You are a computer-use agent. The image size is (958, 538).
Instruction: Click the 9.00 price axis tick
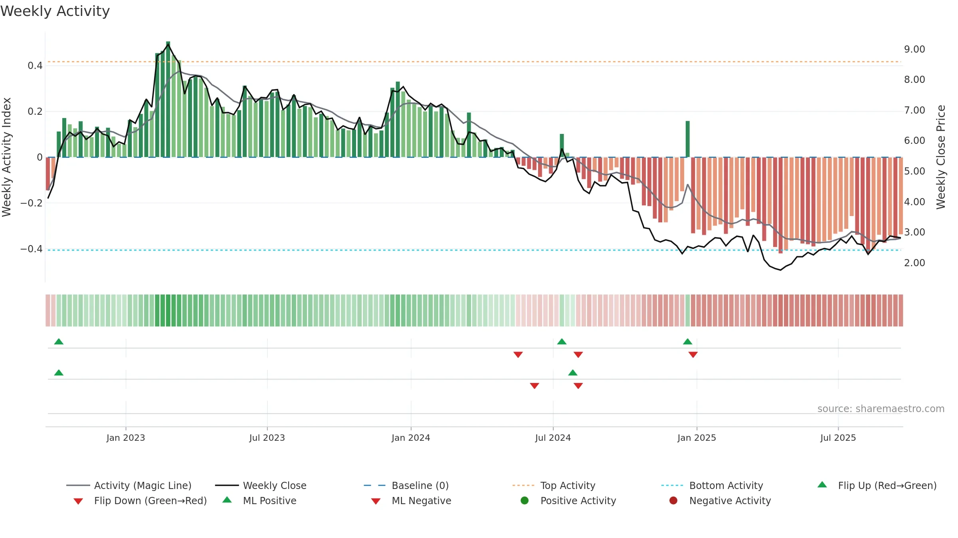click(x=914, y=49)
